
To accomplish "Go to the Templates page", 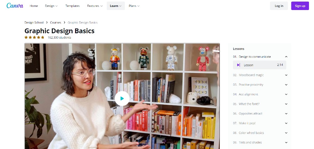I will (73, 6).
